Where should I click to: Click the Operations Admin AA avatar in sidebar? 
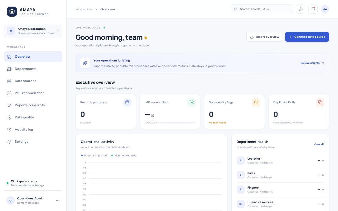click(11, 200)
